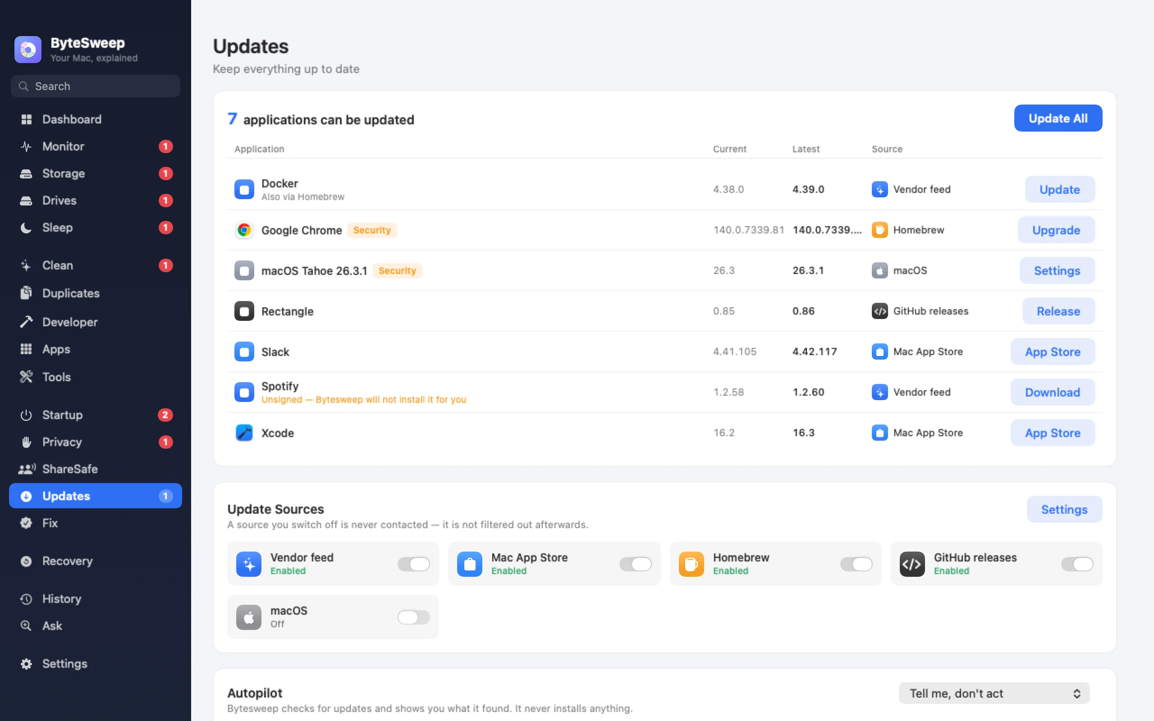The width and height of the screenshot is (1154, 721).
Task: Click the Homebrew mug icon in Update Sources
Action: point(691,564)
